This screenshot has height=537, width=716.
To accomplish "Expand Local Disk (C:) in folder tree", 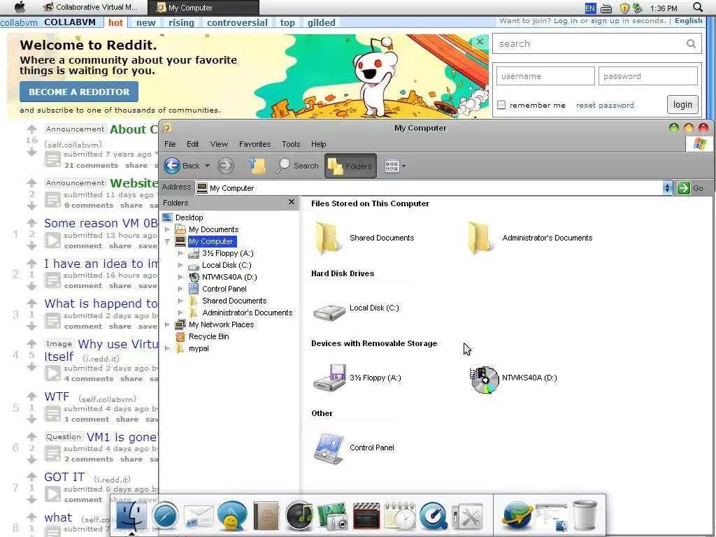I will (180, 265).
